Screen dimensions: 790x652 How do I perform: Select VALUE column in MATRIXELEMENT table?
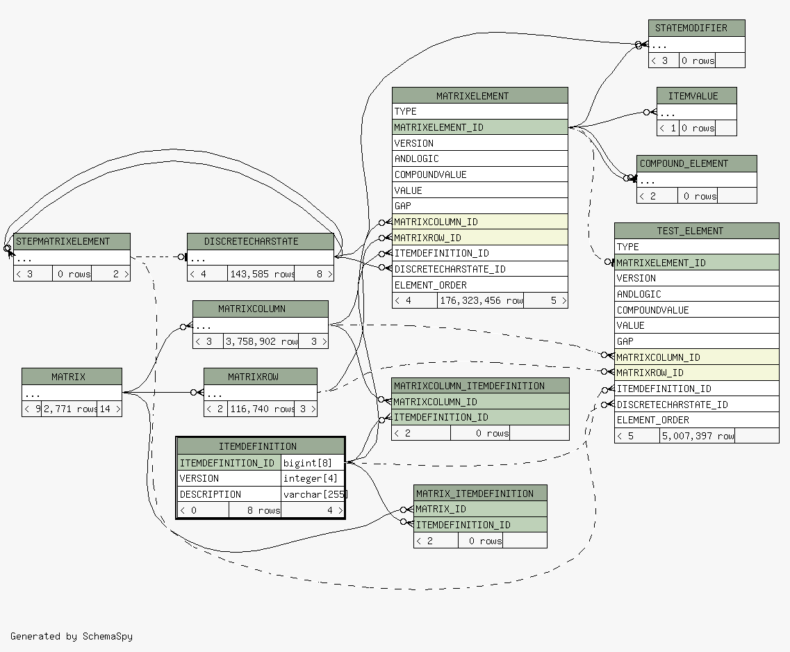tap(480, 190)
